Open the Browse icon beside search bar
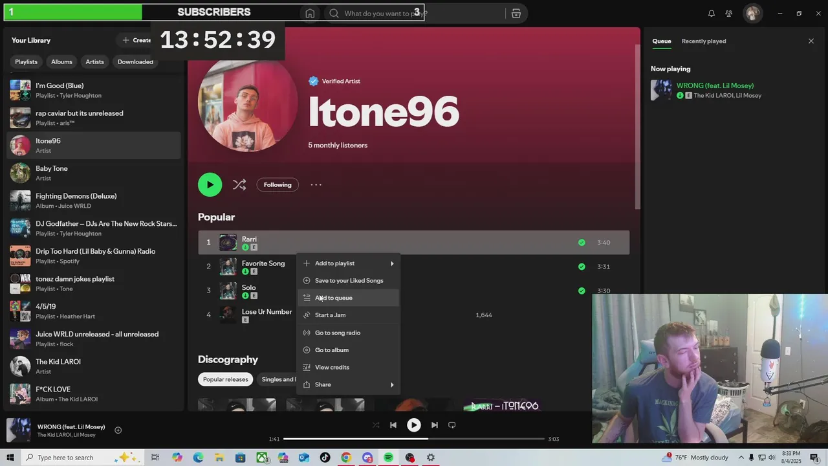Viewport: 828px width, 466px height. 516,14
